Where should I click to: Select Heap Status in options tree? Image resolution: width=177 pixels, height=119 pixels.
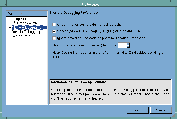coord(21,19)
